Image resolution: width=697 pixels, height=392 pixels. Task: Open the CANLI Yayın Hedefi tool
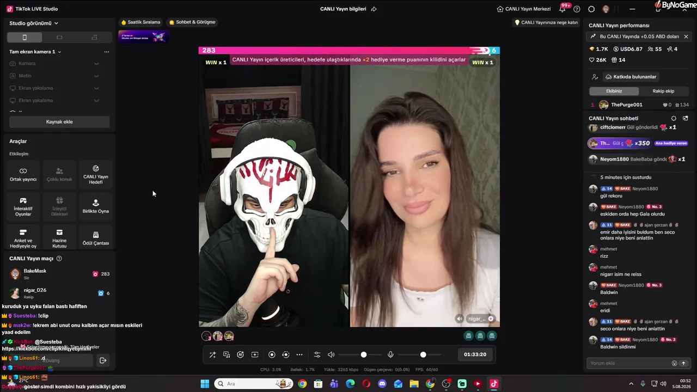pos(96,174)
